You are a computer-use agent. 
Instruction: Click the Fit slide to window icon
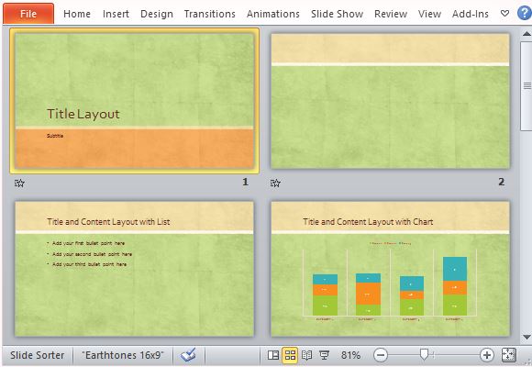(x=508, y=355)
